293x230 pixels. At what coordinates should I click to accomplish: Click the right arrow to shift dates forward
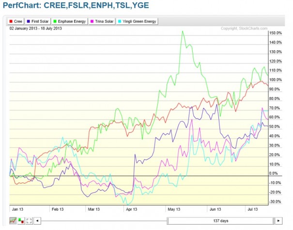[278, 221]
